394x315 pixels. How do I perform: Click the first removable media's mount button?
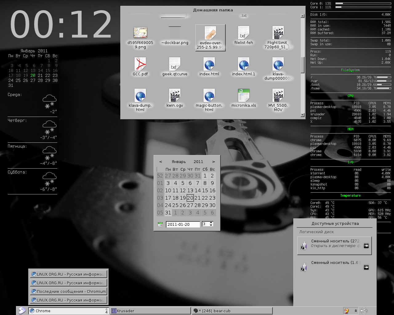click(x=366, y=246)
